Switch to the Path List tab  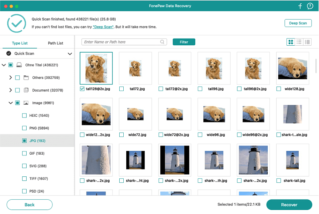(x=55, y=43)
